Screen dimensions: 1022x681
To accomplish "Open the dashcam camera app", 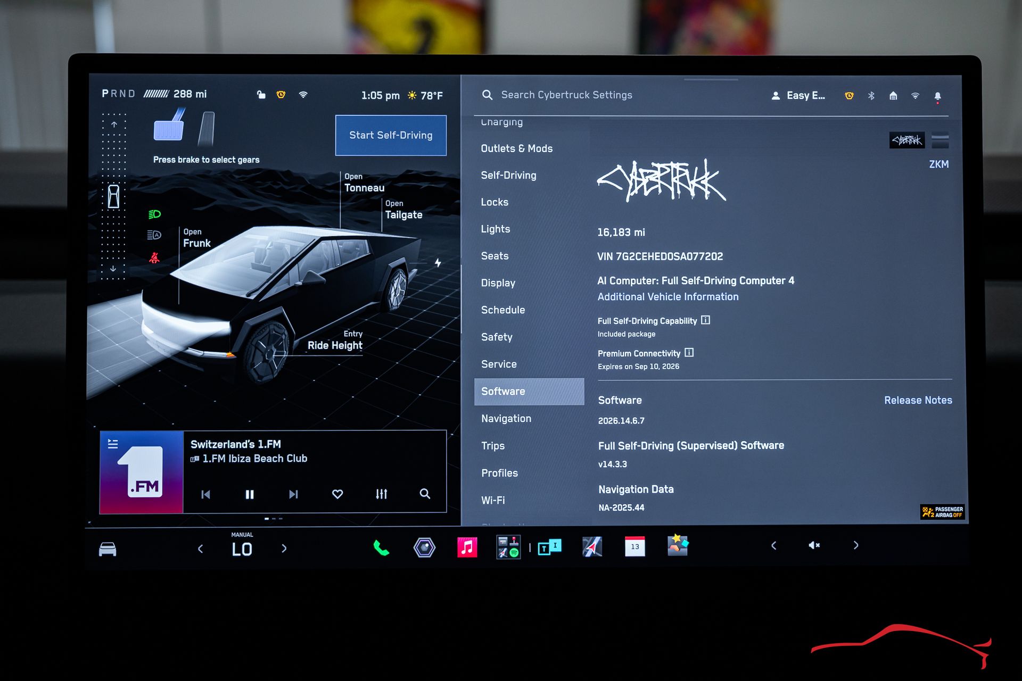I will tap(424, 547).
